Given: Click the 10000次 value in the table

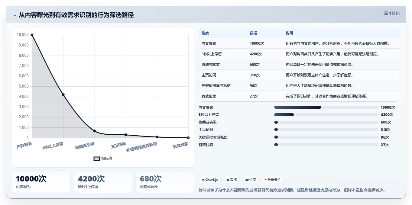Looking at the screenshot, I should click(x=257, y=43).
